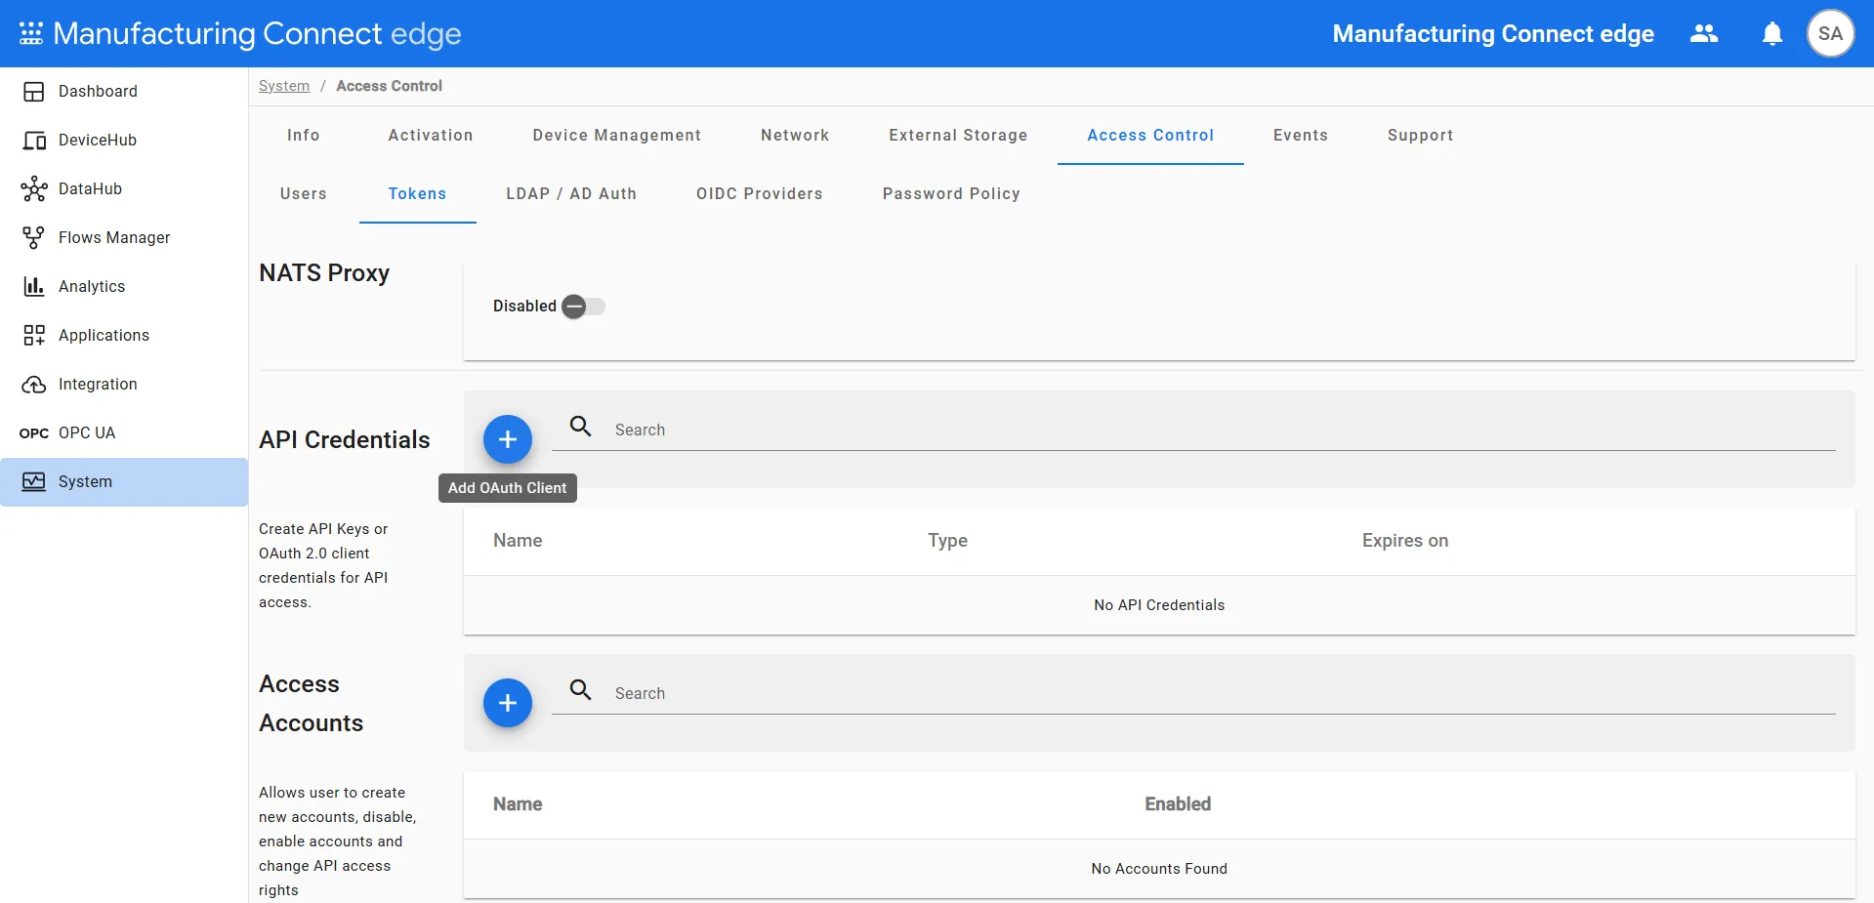1874x903 pixels.
Task: Click the DataHub network icon
Action: point(34,189)
